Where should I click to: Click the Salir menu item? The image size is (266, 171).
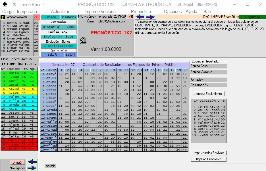(207, 12)
